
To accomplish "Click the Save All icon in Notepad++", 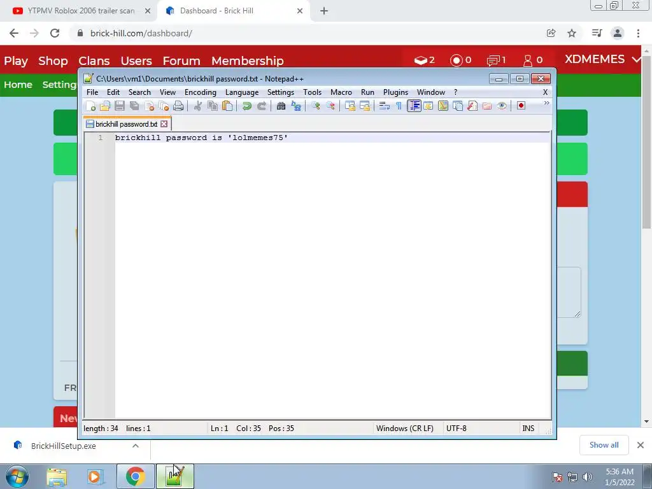I will click(x=134, y=106).
